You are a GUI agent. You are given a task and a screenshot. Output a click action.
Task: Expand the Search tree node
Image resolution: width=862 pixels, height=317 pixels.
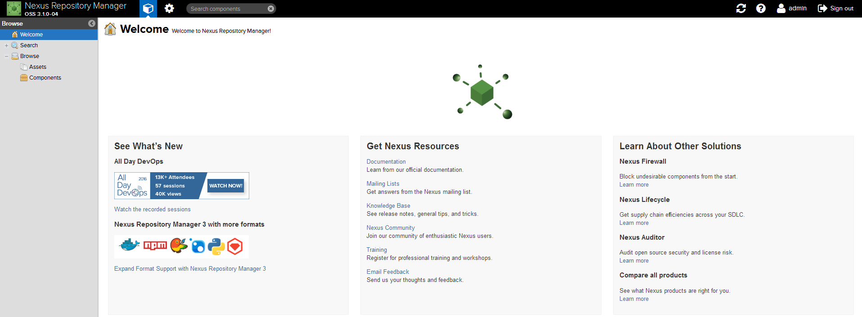(6, 45)
